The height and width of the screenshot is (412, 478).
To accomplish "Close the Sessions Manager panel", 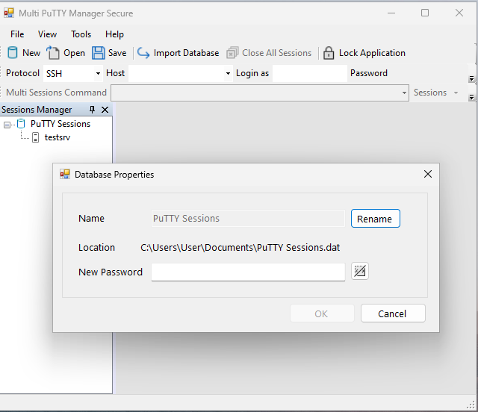I will 105,110.
